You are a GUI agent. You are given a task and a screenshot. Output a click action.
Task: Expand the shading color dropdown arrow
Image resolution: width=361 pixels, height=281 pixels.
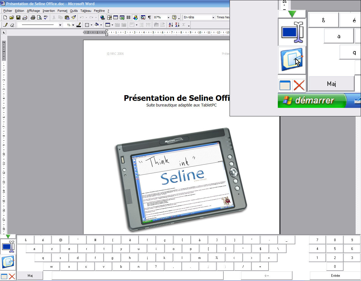point(101,25)
